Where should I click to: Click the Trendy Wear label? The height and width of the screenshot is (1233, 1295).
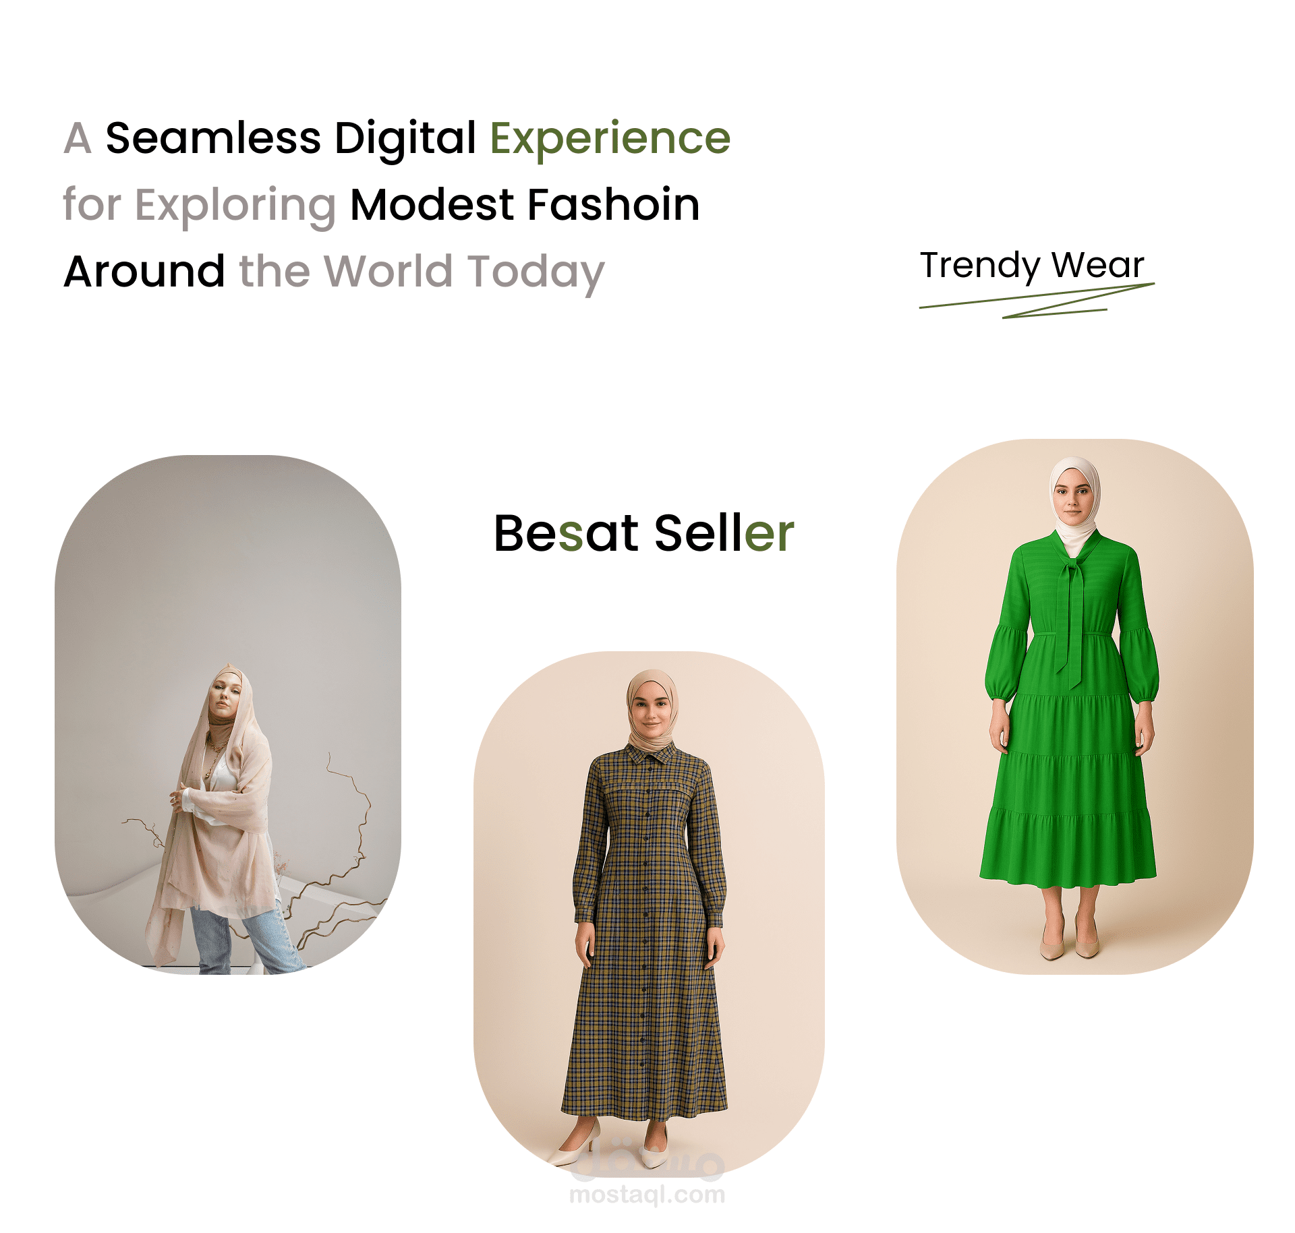click(x=1032, y=265)
